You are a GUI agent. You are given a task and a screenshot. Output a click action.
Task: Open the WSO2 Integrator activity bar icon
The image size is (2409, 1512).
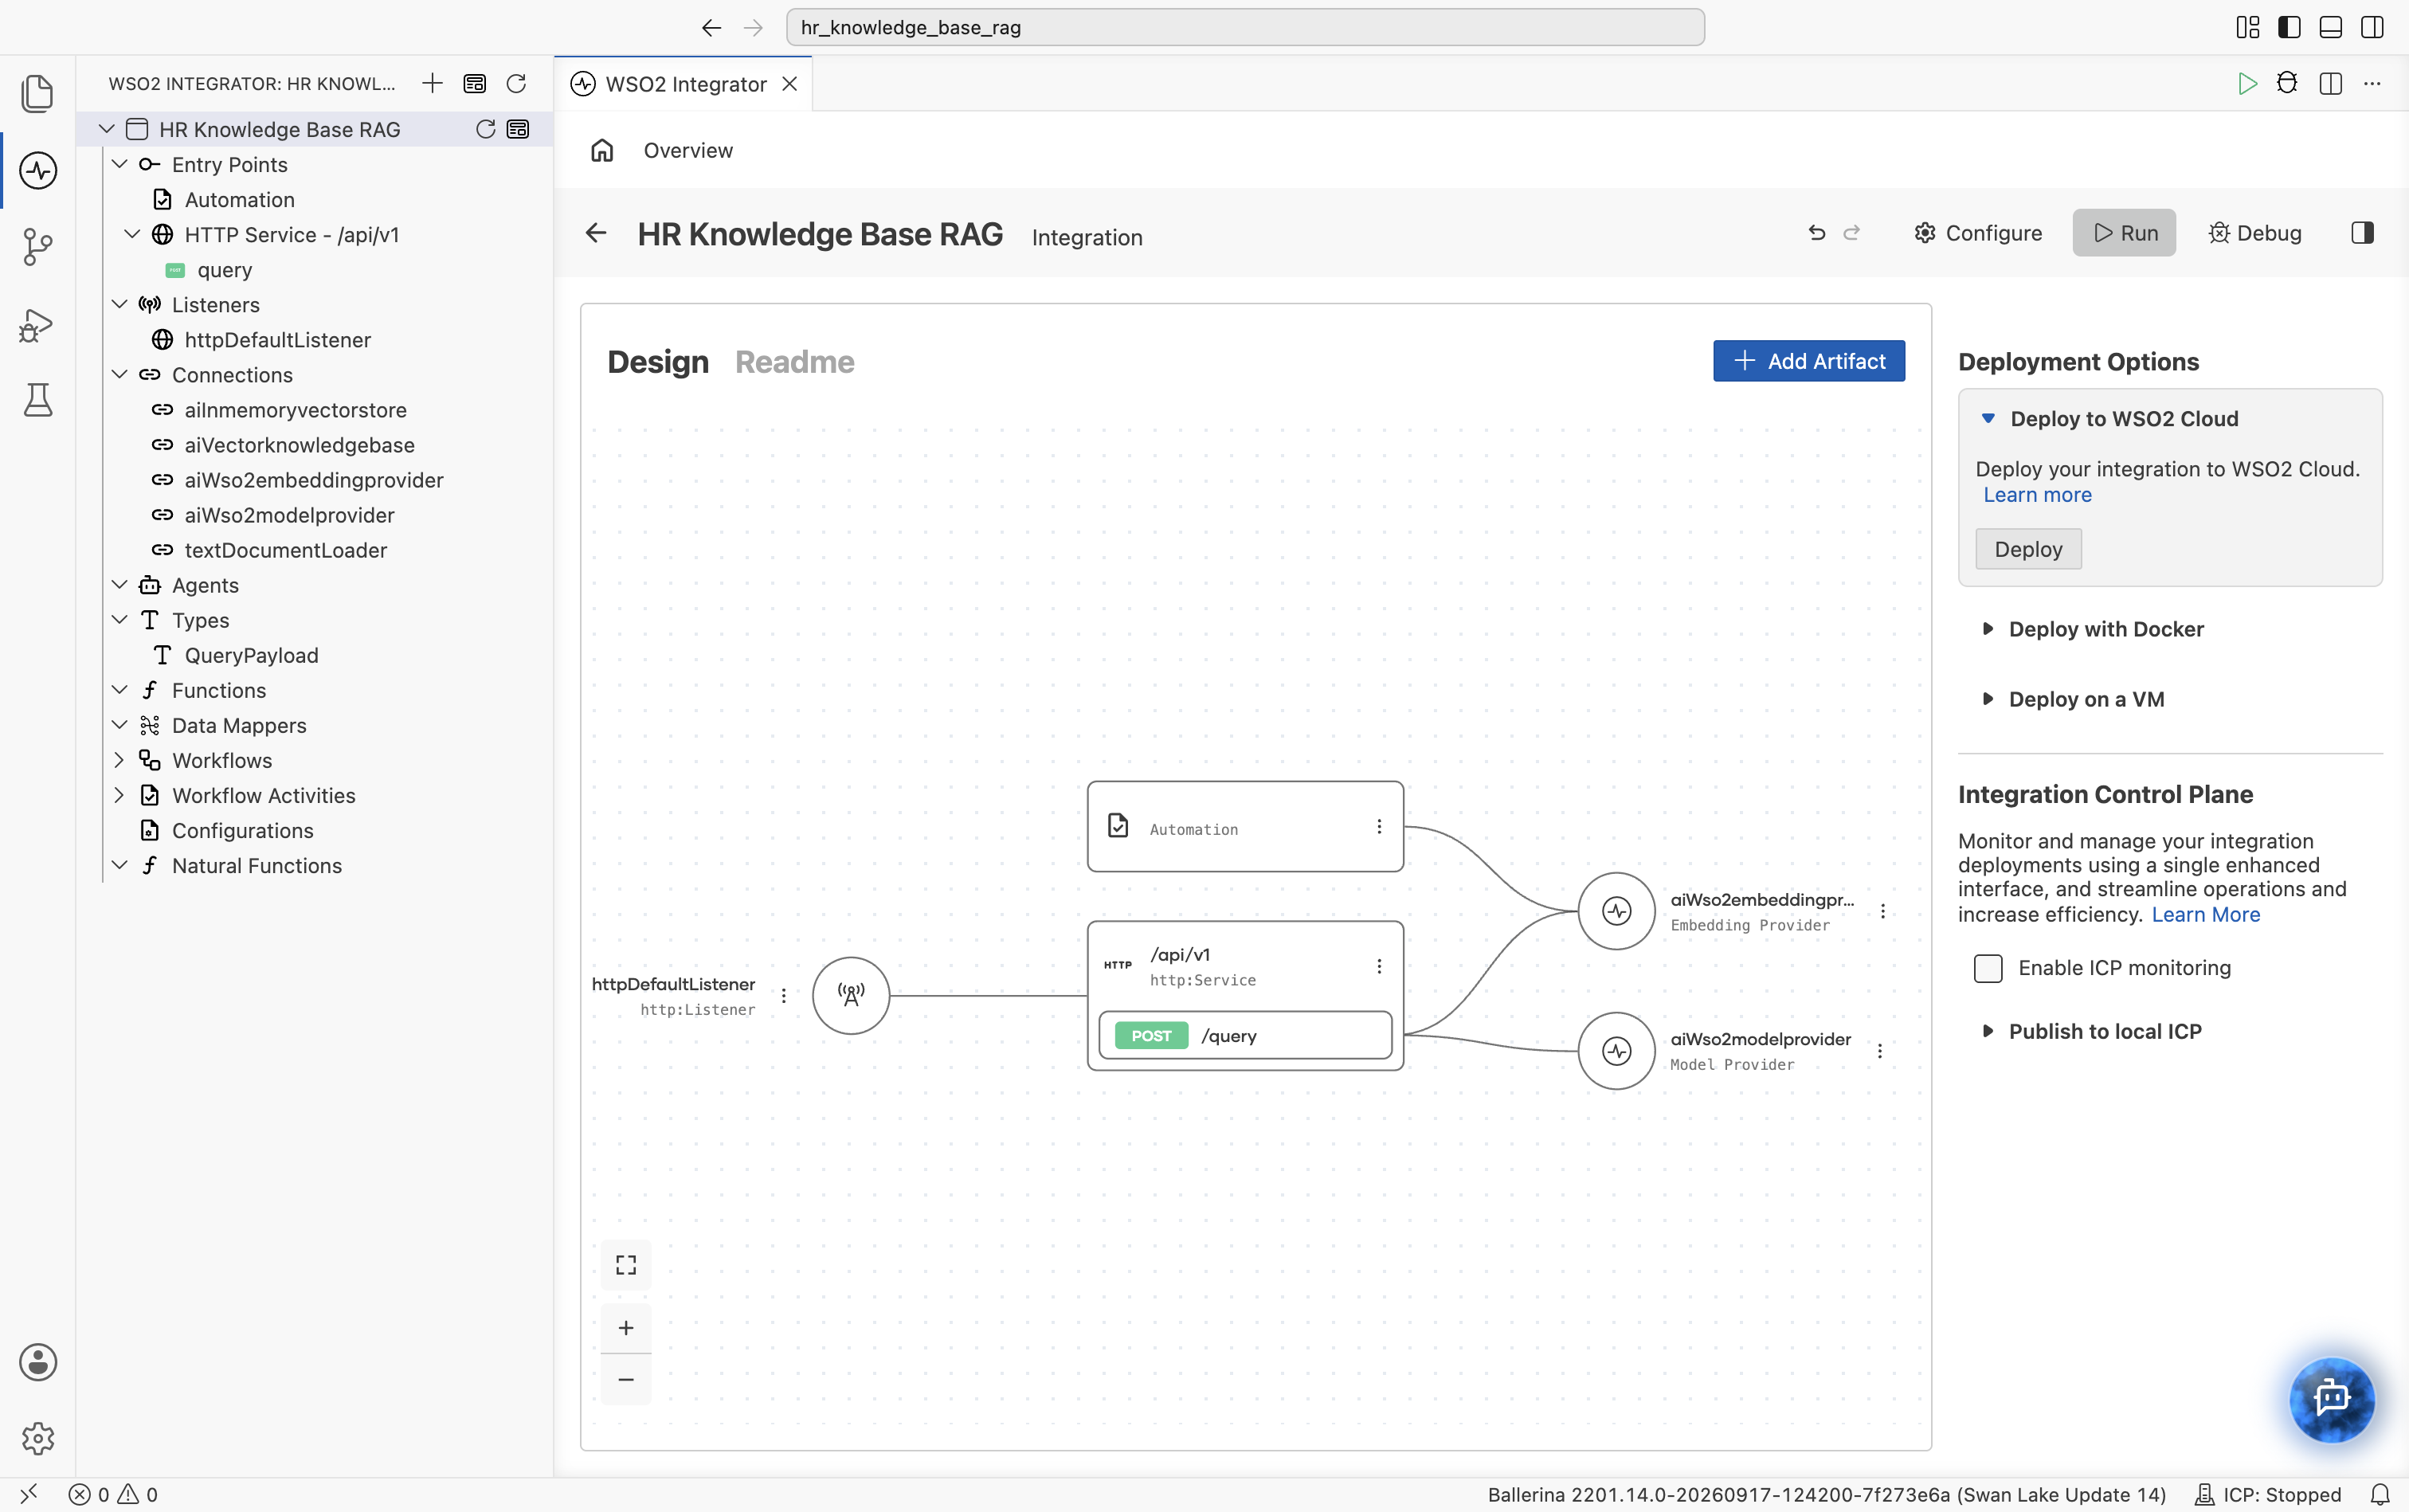coord(38,170)
